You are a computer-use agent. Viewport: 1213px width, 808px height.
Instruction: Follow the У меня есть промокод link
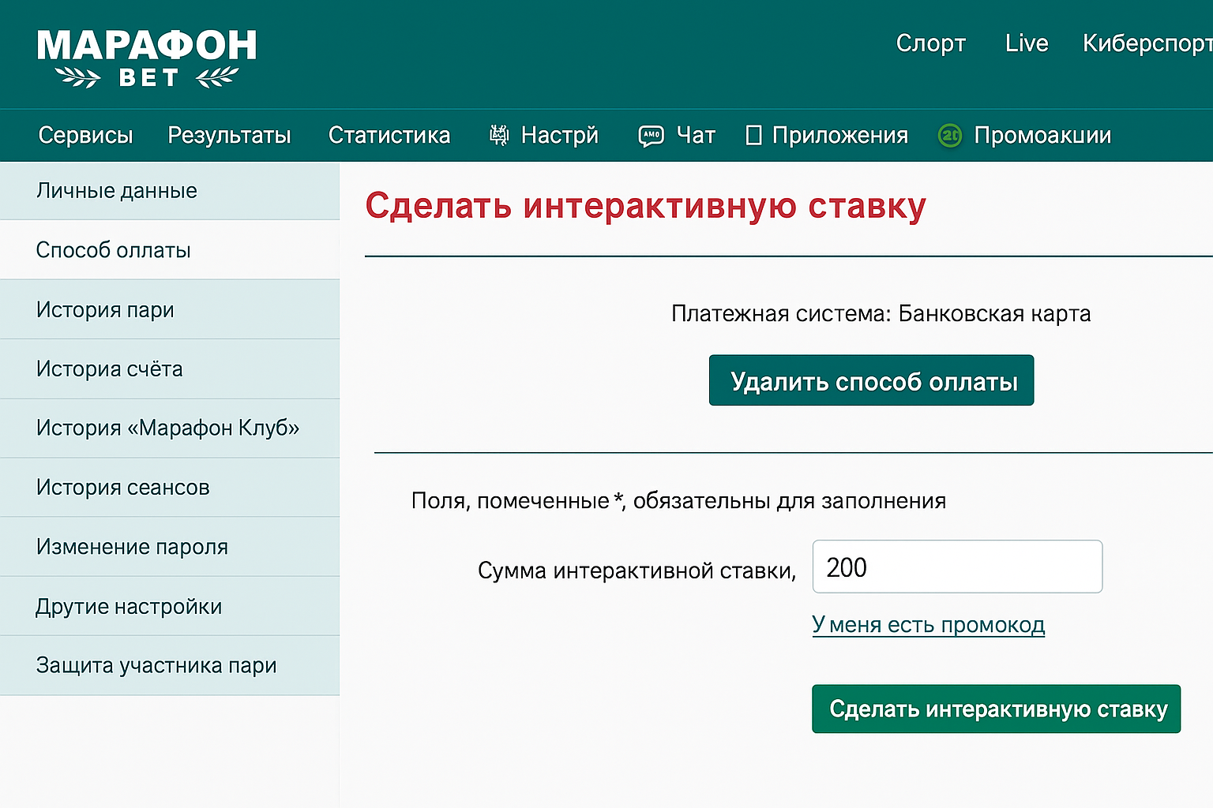[928, 625]
